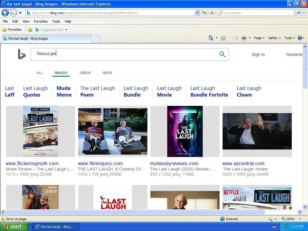The height and width of the screenshot is (231, 308).
Task: Switch to the VIDEOS results tab
Action: (85, 73)
